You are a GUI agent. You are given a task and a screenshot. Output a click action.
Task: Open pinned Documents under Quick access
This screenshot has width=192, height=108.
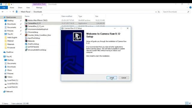coord(12,27)
